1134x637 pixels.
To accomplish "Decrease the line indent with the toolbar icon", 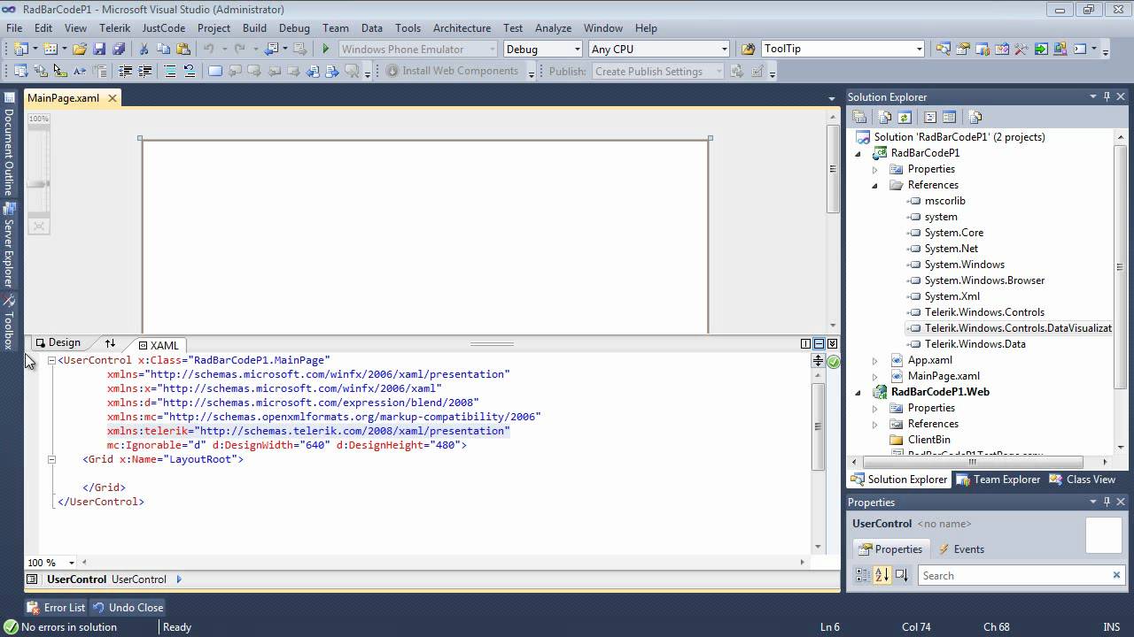I will pyautogui.click(x=125, y=71).
